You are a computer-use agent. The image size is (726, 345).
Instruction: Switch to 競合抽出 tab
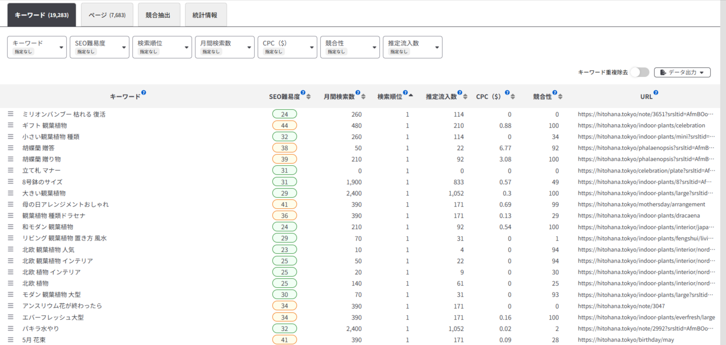pyautogui.click(x=158, y=15)
